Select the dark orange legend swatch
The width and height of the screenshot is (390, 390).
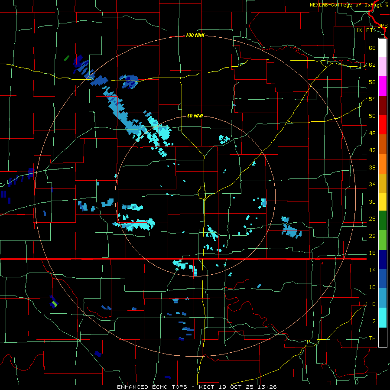(383, 144)
